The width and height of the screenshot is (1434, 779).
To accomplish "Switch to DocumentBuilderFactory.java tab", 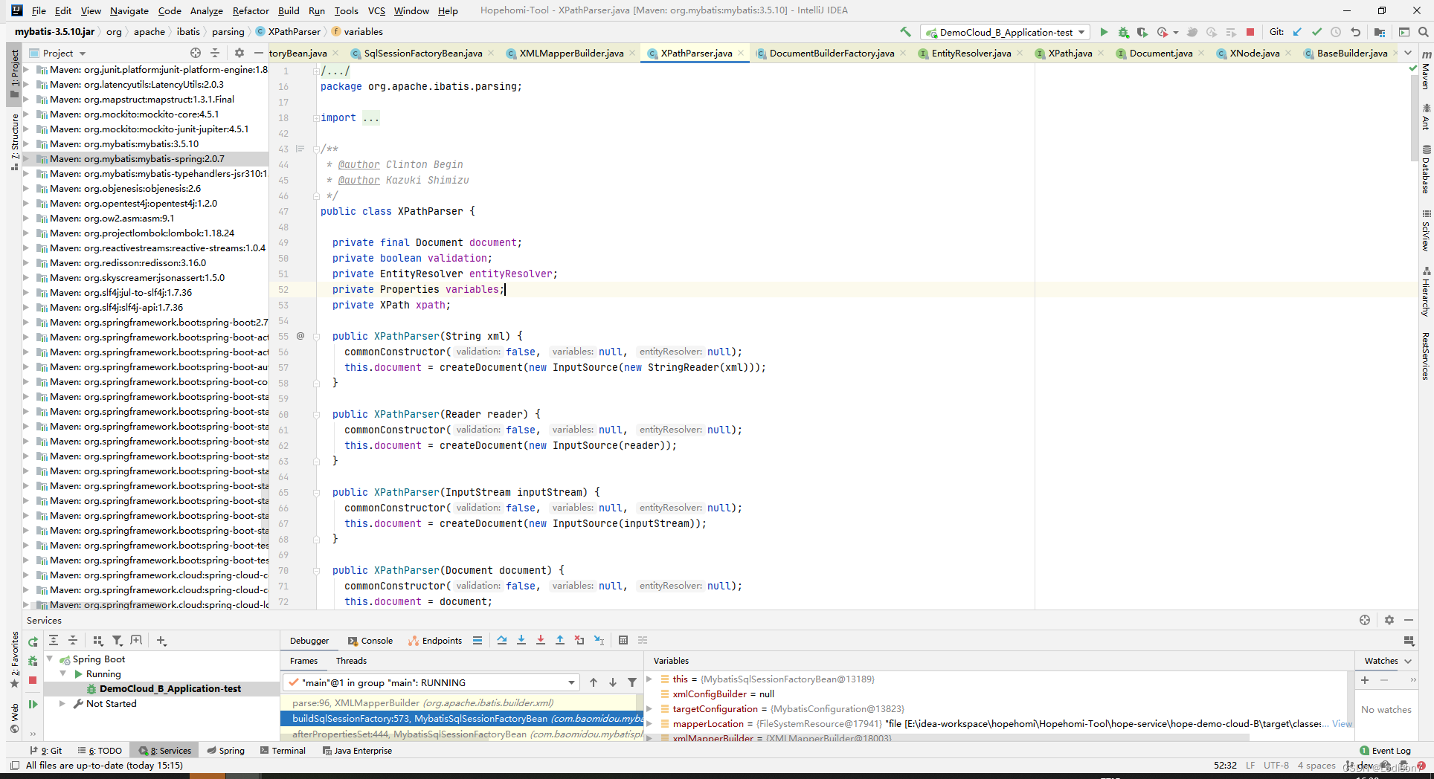I will pyautogui.click(x=832, y=53).
